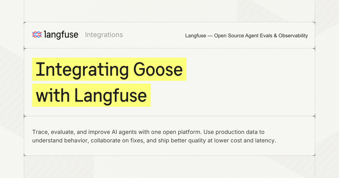Click the "Integrations" label
Viewport: 339px width, 178px height.
(104, 35)
